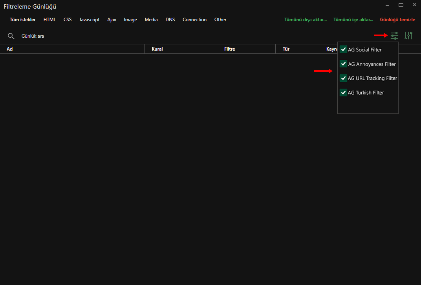Image resolution: width=421 pixels, height=285 pixels.
Task: Clear the log with Günlüğü temizle
Action: pos(397,19)
